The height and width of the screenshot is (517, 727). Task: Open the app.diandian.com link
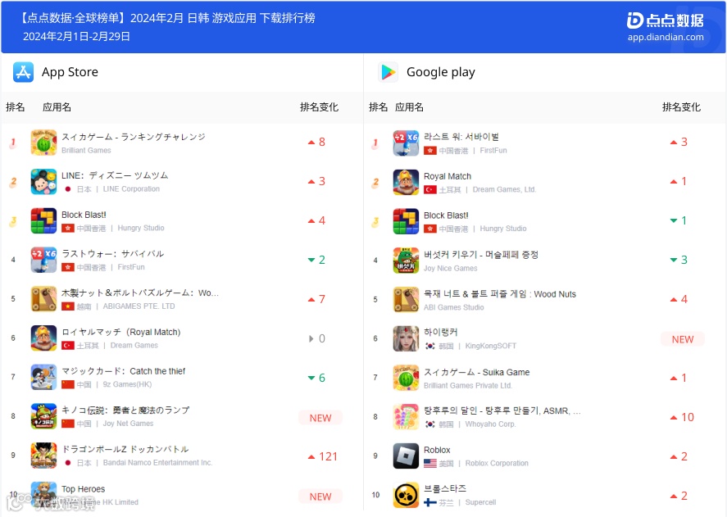point(666,37)
